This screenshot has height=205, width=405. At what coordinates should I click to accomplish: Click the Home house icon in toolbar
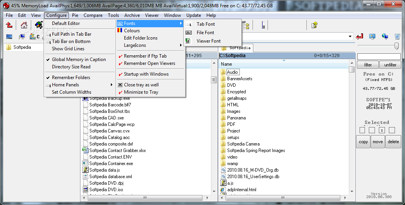coord(24,25)
